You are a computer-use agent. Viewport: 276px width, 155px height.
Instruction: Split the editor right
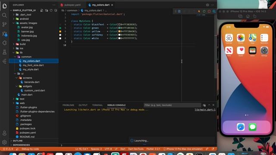coord(207,5)
